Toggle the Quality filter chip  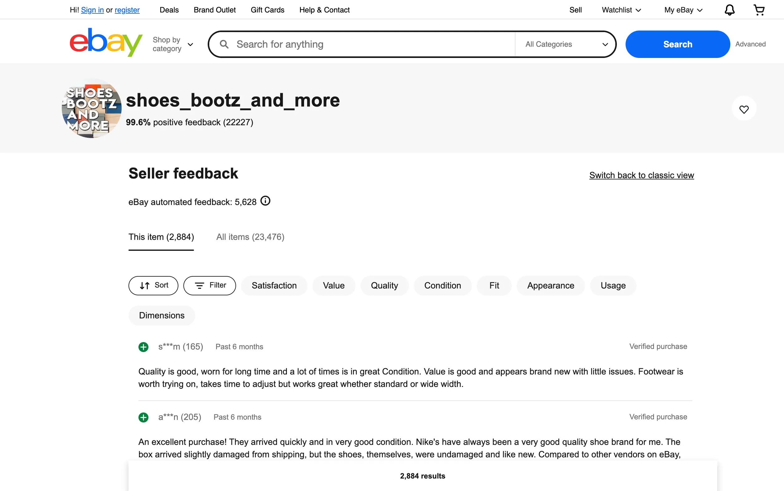point(384,285)
